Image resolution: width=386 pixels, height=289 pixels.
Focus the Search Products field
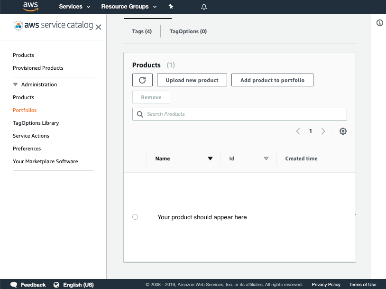coord(239,114)
